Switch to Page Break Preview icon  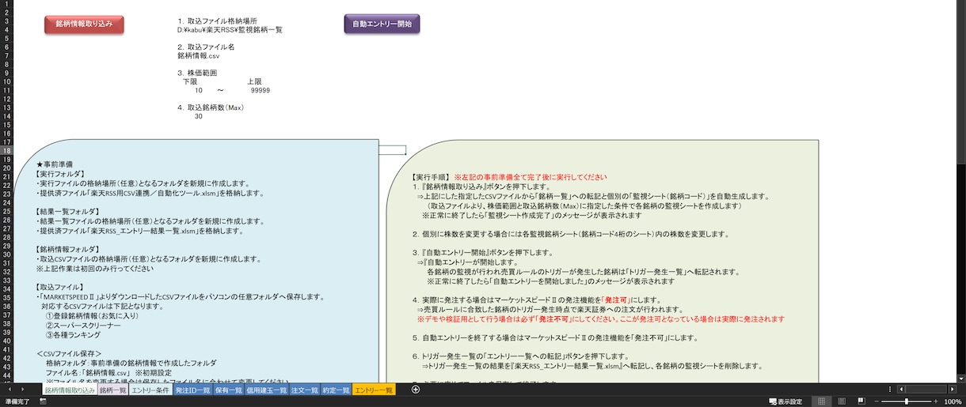pos(862,401)
